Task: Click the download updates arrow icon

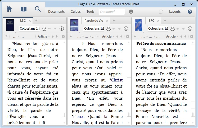Action: [x=131, y=12]
